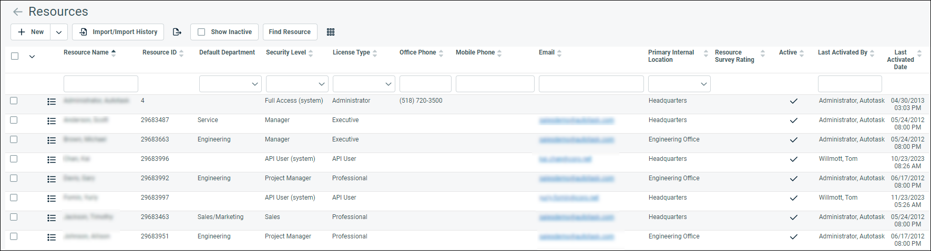Click the Import/Import History button
Image resolution: width=931 pixels, height=251 pixels.
pyautogui.click(x=118, y=32)
